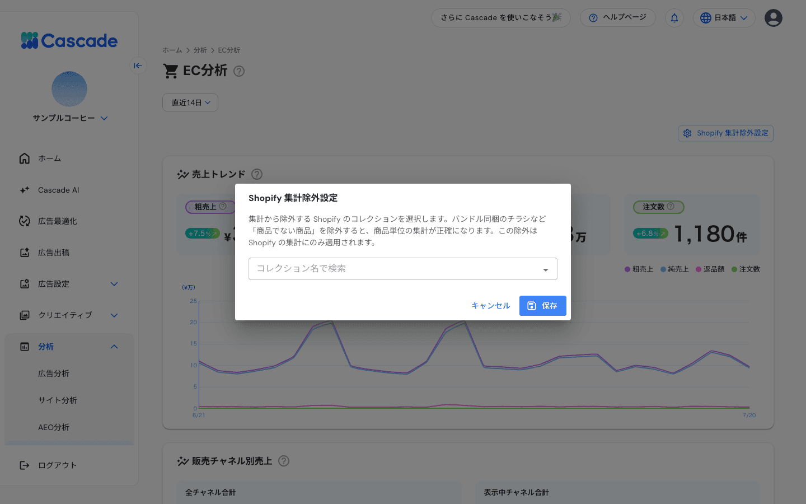Expand the クリエイティブ submenu chevron
The height and width of the screenshot is (504, 806).
pos(114,315)
